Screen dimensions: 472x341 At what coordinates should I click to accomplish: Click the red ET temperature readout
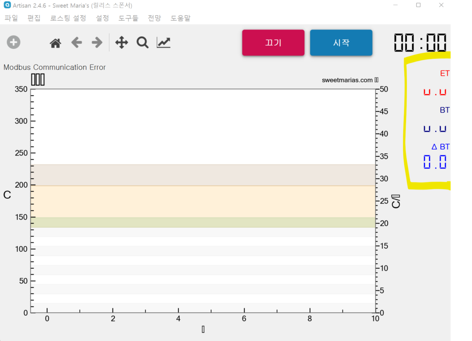[x=435, y=92]
